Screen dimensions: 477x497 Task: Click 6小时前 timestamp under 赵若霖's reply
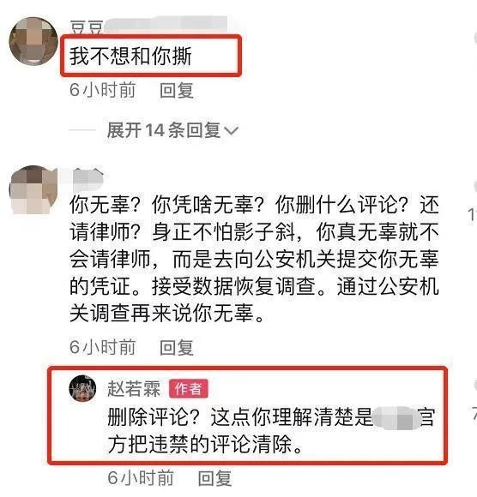coord(141,477)
